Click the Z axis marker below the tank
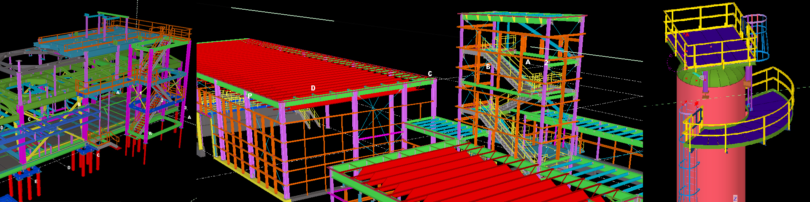Viewport: 810px width, 202px height. (735, 198)
